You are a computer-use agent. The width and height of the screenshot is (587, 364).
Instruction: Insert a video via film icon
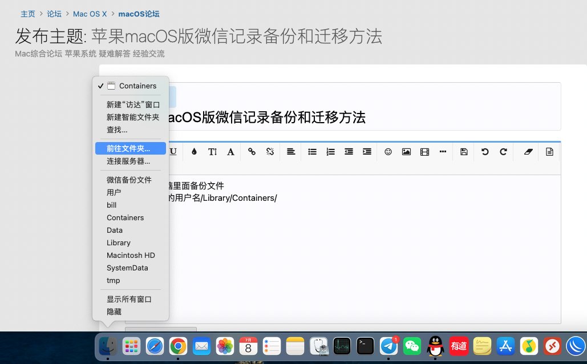click(x=424, y=152)
